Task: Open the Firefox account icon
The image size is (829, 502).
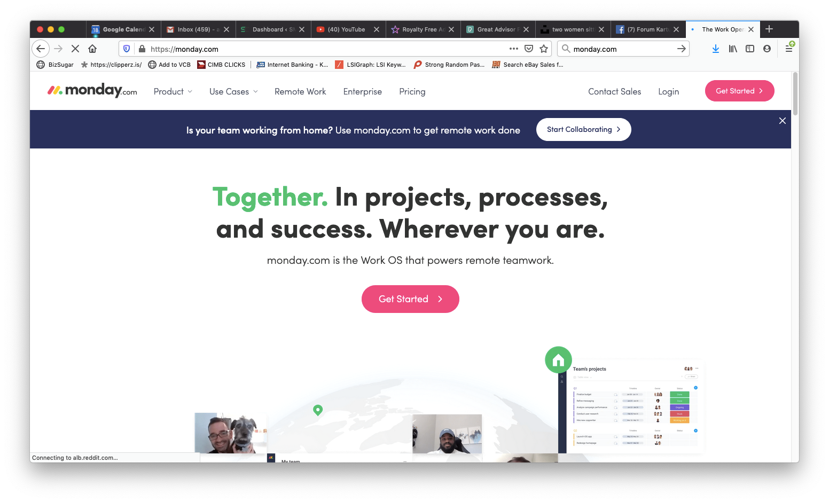Action: 767,49
